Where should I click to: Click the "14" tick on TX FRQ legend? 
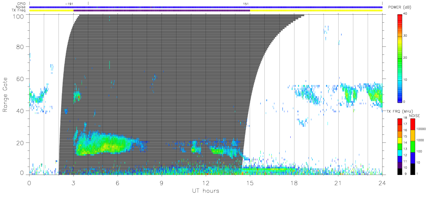click(405, 142)
